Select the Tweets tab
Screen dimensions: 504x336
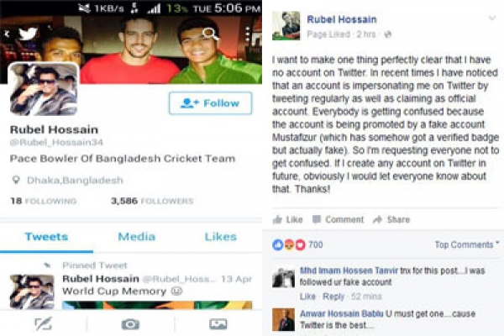pos(46,237)
